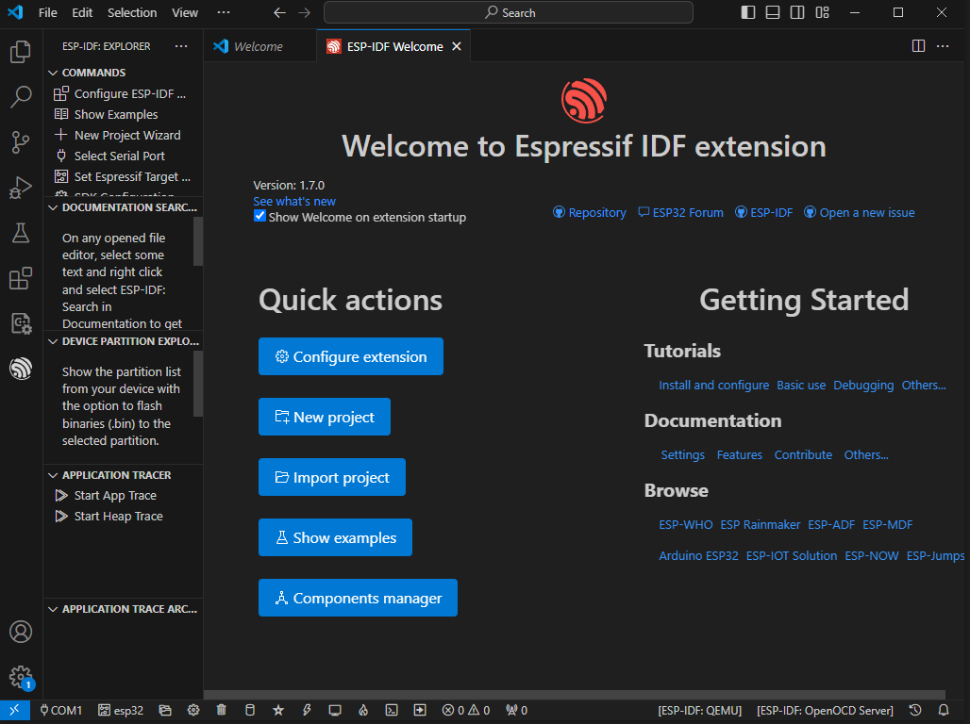Click the trash can icon in status bar

coord(221,710)
